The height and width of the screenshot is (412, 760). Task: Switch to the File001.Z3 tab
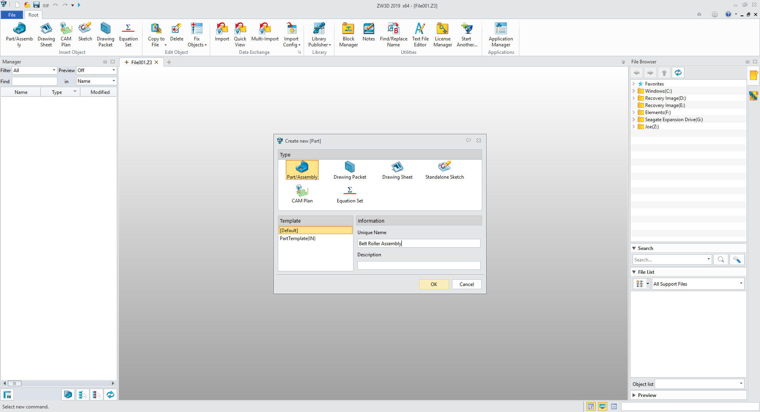click(141, 63)
